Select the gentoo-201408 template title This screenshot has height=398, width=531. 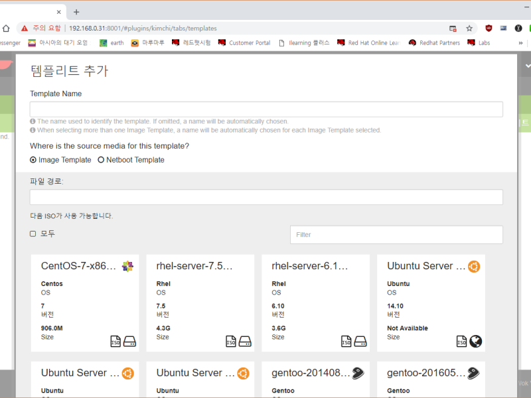(311, 373)
